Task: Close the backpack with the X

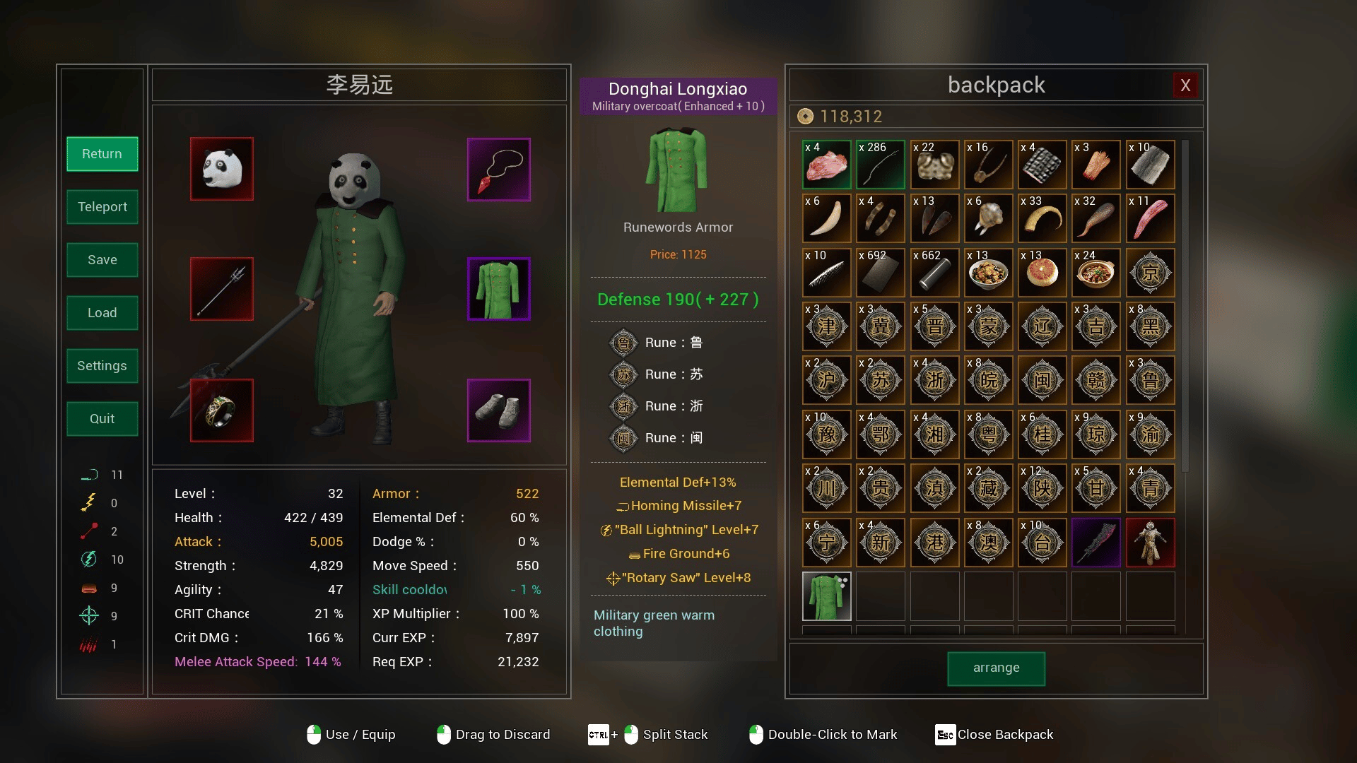Action: coord(1186,85)
